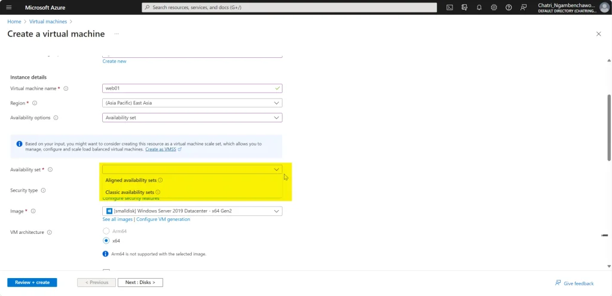Open portal settings gear
This screenshot has height=296, width=612.
click(x=494, y=7)
